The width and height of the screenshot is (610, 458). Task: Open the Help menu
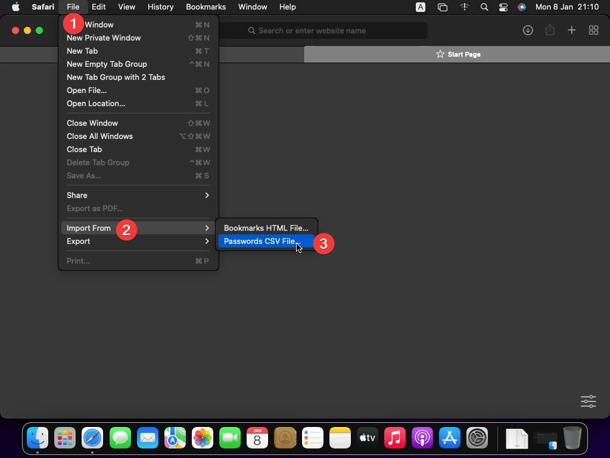288,7
